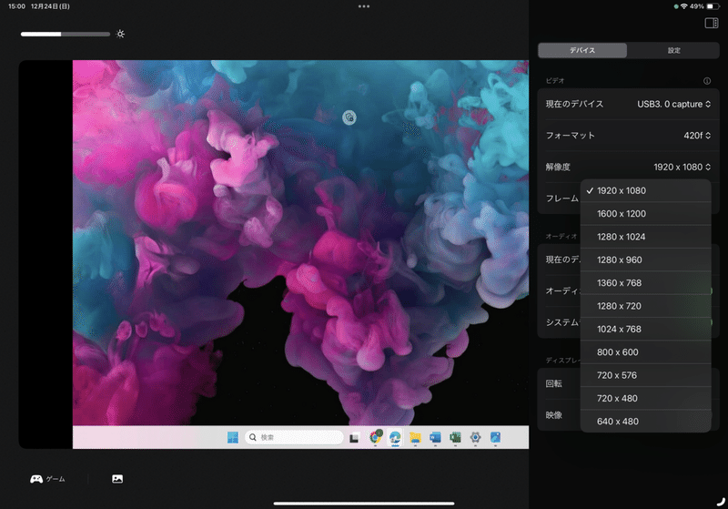Select 720 x 576 resolution option
The image size is (728, 509).
pyautogui.click(x=645, y=375)
